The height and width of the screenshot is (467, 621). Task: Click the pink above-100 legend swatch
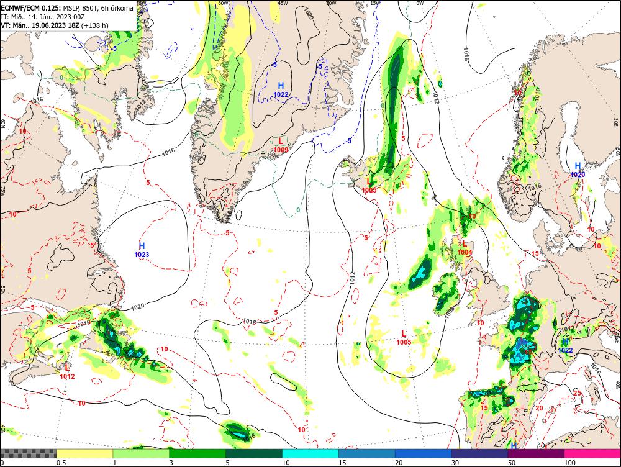[x=592, y=453]
